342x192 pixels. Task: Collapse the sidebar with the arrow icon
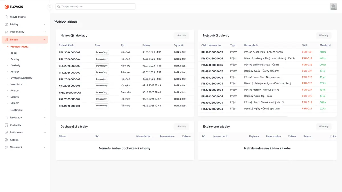click(49, 7)
